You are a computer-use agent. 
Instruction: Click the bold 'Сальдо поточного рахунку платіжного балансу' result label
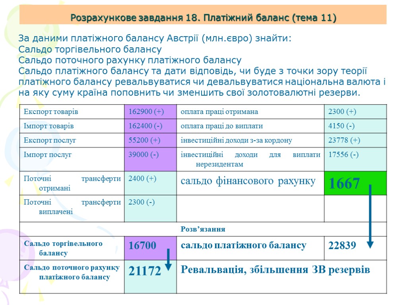72,272
